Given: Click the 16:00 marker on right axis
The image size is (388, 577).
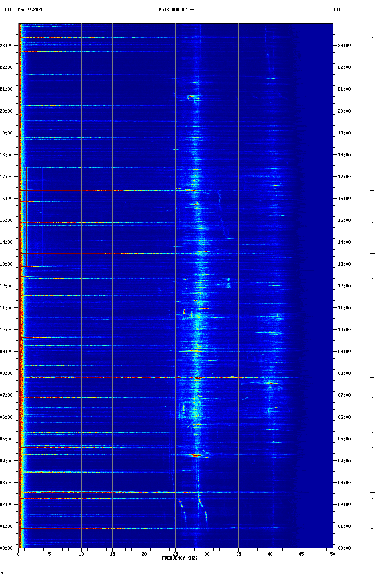Looking at the screenshot, I should tap(344, 199).
